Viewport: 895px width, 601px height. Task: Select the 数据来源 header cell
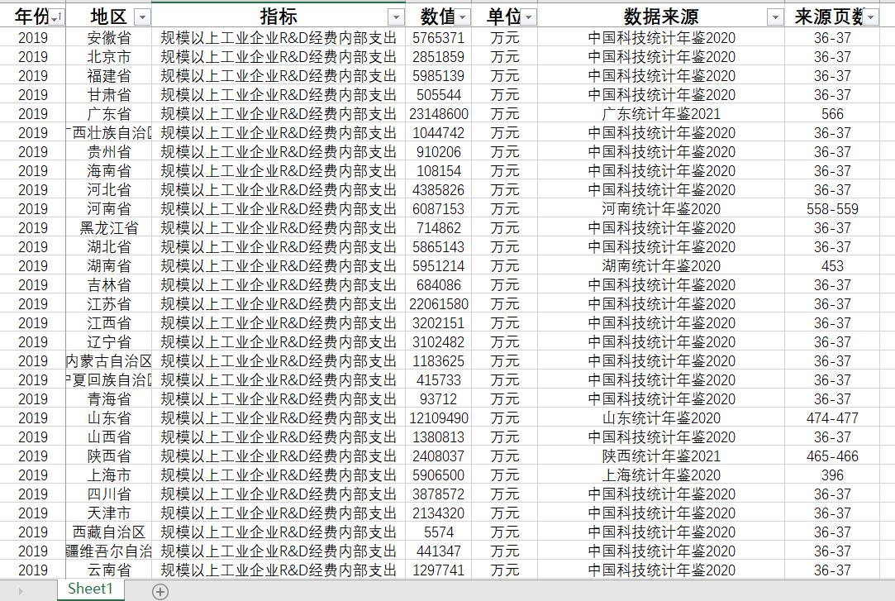(x=661, y=17)
